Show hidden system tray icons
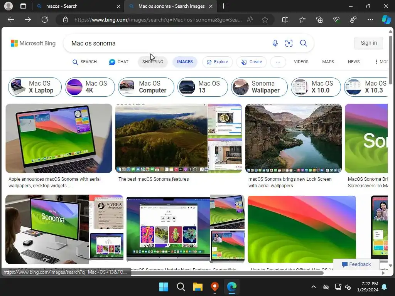 click(313, 287)
